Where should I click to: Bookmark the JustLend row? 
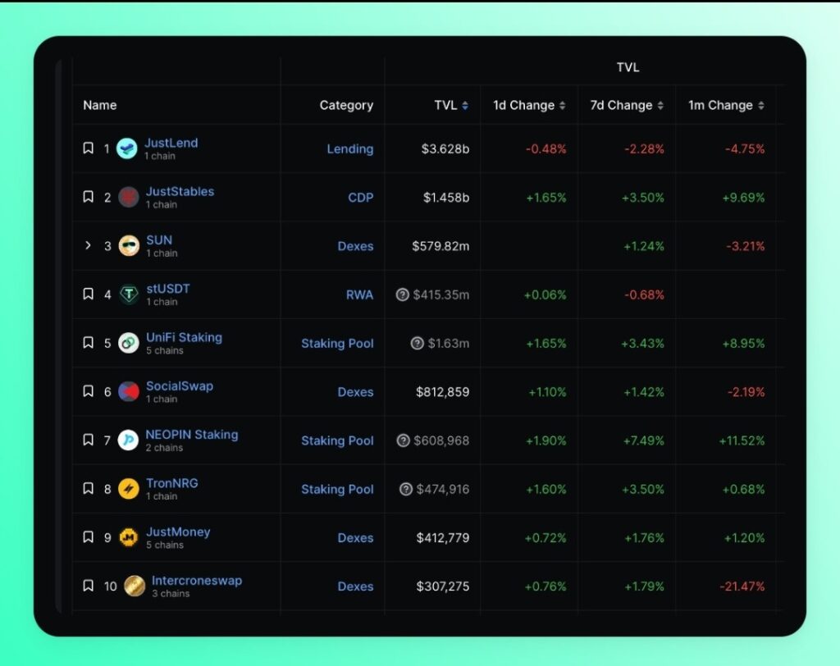(89, 148)
